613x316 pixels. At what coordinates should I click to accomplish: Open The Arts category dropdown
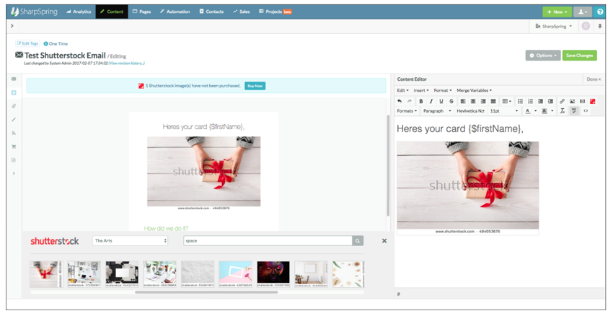(130, 241)
